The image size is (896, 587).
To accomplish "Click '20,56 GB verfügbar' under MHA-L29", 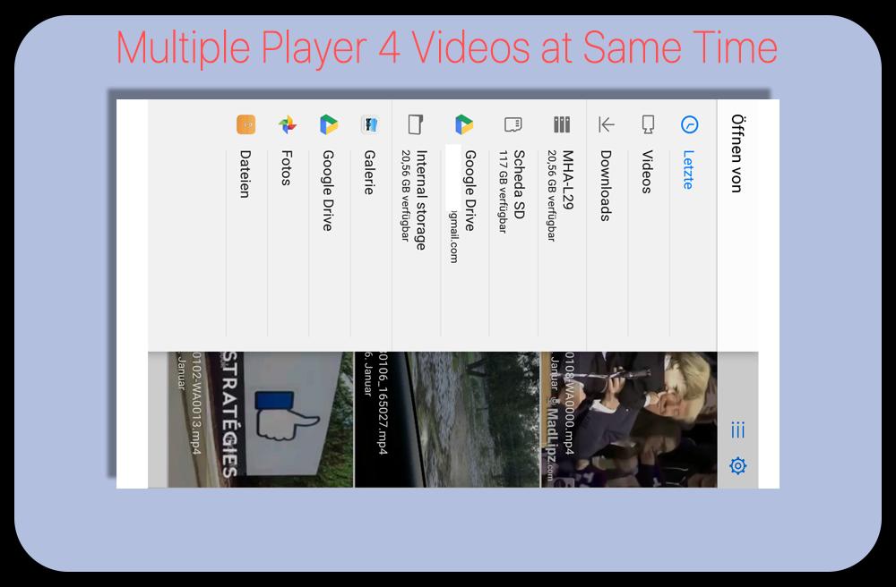I will (x=551, y=196).
